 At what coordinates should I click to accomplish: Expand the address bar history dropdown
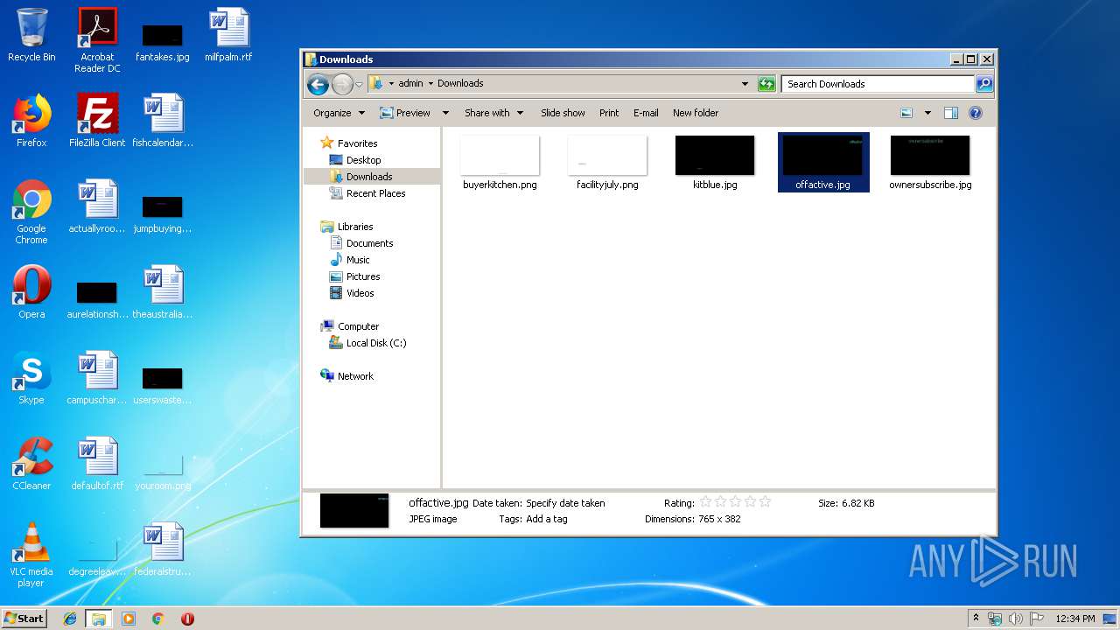(x=745, y=84)
